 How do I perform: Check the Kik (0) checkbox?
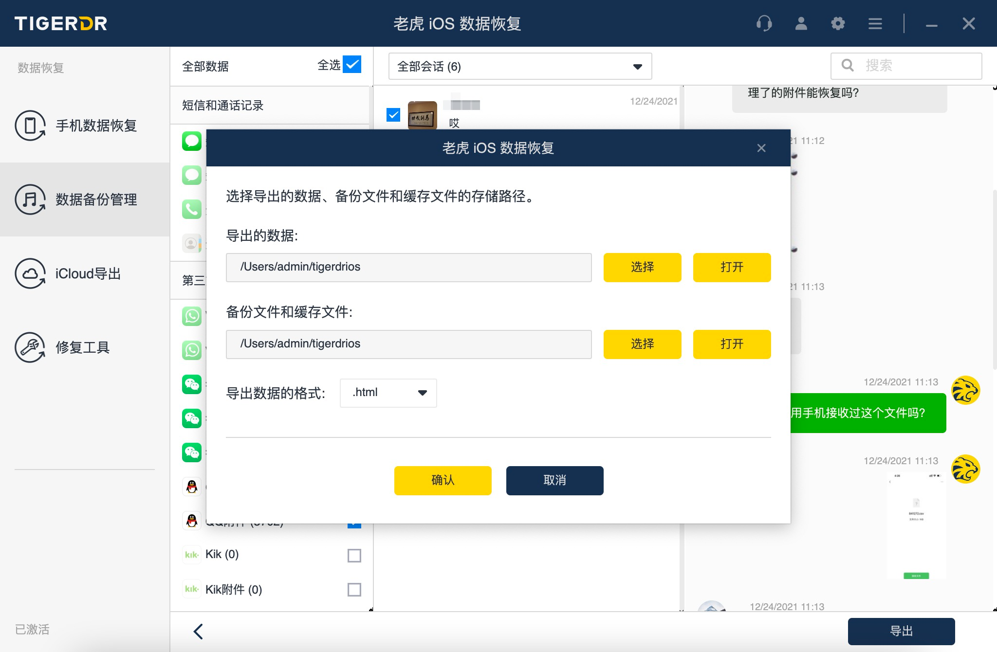coord(354,555)
